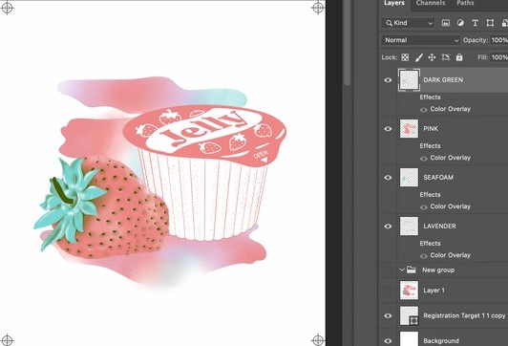This screenshot has width=508, height=346.
Task: Click the canvas vertical scrollbar
Action: pyautogui.click(x=347, y=42)
